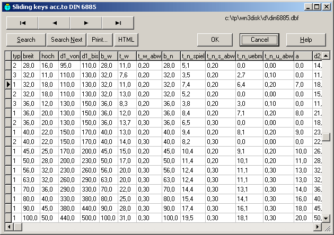The image size is (334, 235).
Task: Click the current-row indicator arrow
Action: tap(8, 84)
